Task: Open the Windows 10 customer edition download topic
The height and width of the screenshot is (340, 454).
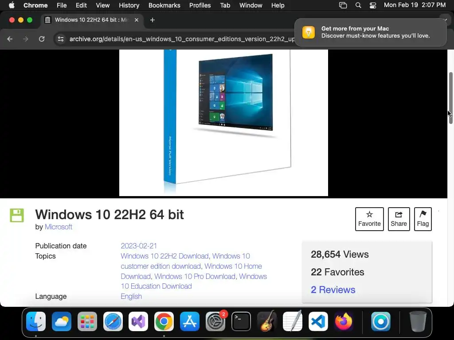Action: 185,261
